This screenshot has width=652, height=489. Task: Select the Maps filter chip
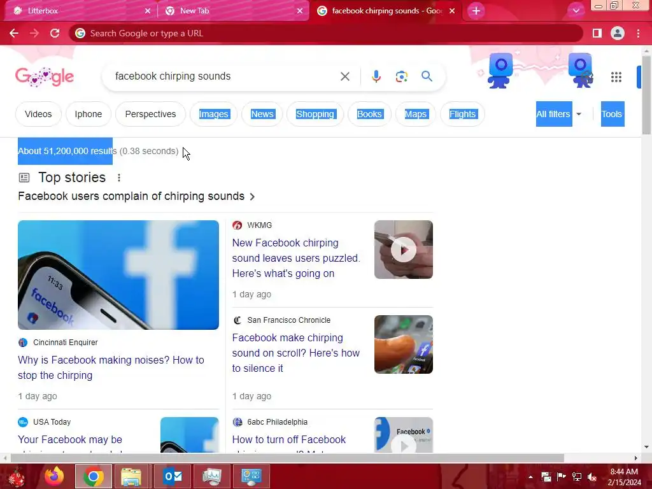(x=415, y=114)
